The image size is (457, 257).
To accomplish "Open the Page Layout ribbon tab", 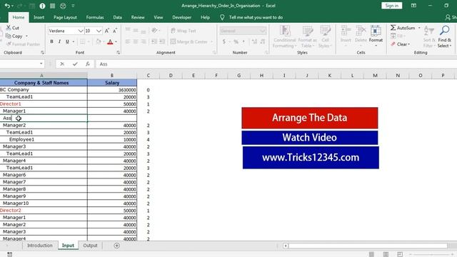I will pos(65,17).
